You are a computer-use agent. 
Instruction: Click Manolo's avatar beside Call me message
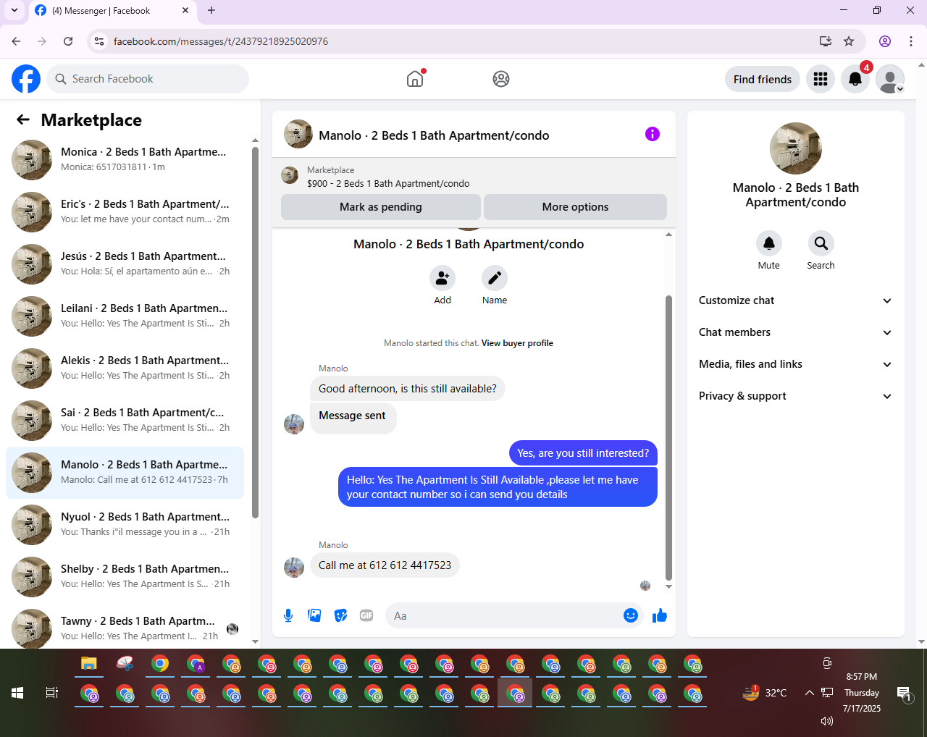point(294,568)
